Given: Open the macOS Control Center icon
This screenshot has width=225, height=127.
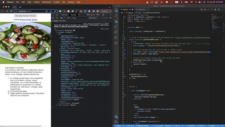Looking at the screenshot, I should [x=200, y=2].
